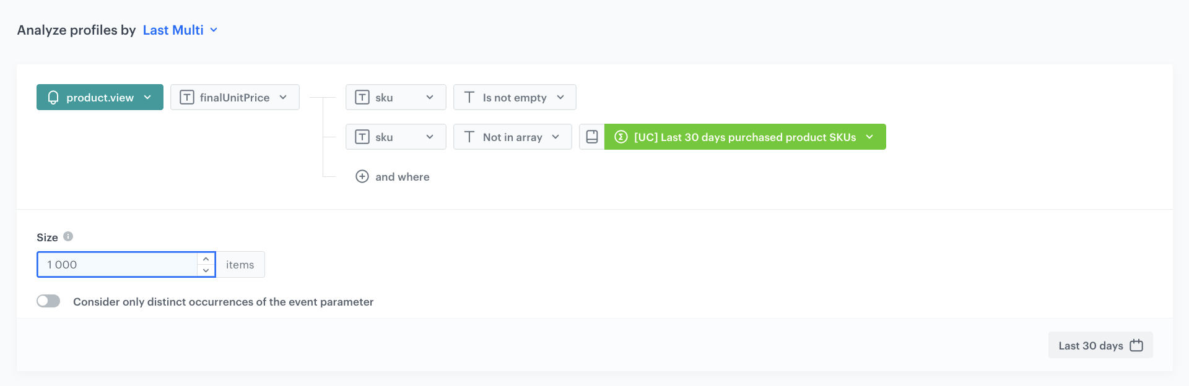Expand the product.view event dropdown
This screenshot has width=1189, height=386.
tap(100, 97)
